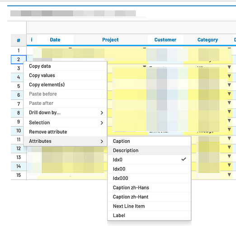Select Copy data in context menu
The width and height of the screenshot is (236, 226).
click(x=65, y=66)
